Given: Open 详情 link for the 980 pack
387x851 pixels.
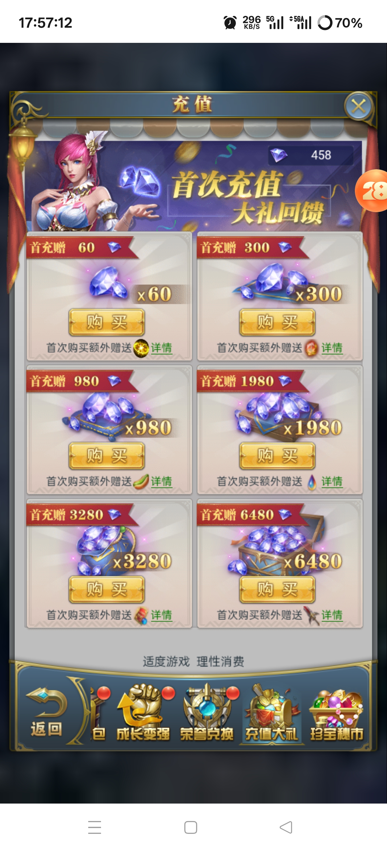Looking at the screenshot, I should click(162, 481).
